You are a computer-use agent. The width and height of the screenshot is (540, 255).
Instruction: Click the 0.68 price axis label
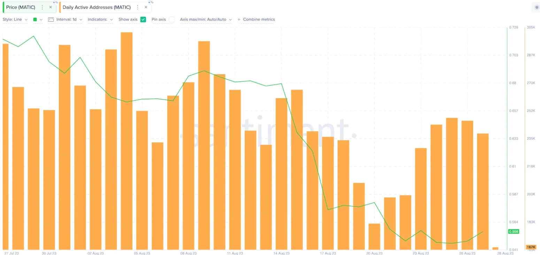(512, 83)
